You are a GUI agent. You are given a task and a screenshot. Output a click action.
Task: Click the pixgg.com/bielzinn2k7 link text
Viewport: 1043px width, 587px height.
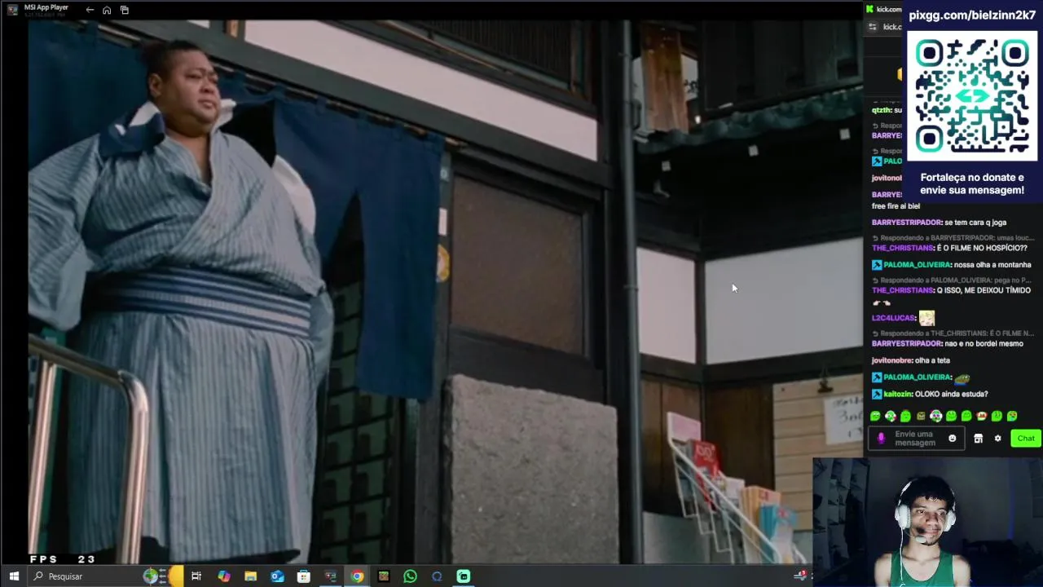click(972, 15)
